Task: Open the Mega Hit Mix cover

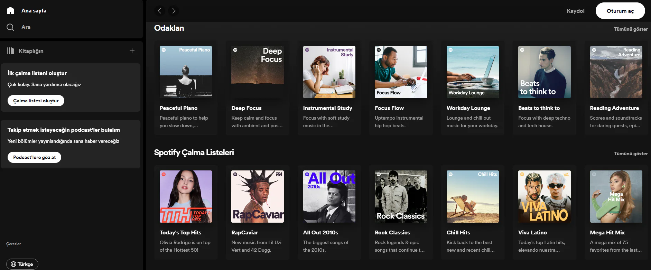Action: 616,196
